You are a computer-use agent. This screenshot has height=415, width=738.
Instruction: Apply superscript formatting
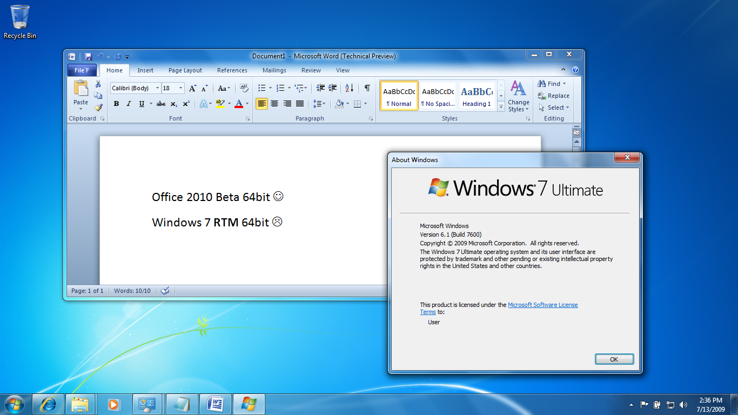[x=186, y=104]
